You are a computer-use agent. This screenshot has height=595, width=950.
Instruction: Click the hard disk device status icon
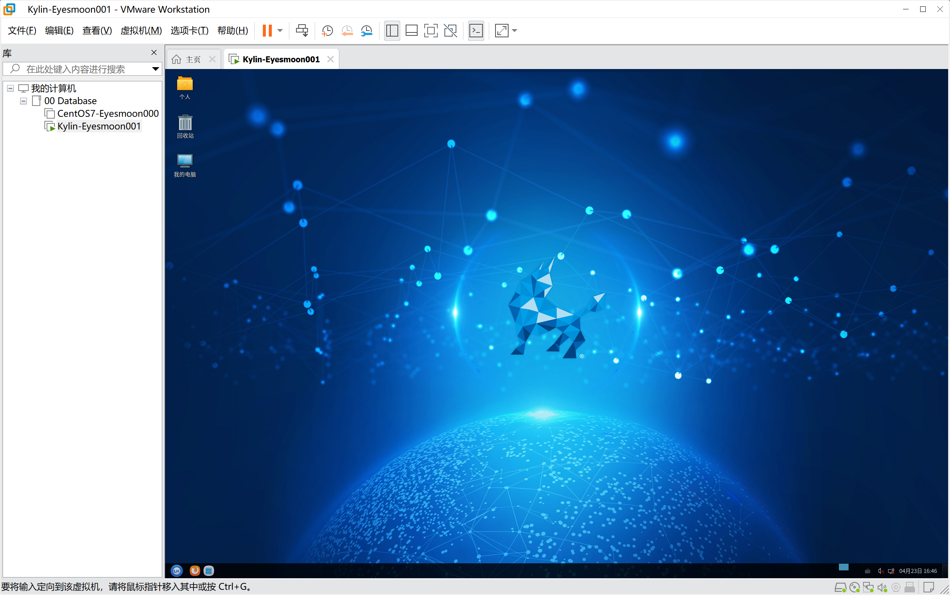(x=840, y=588)
